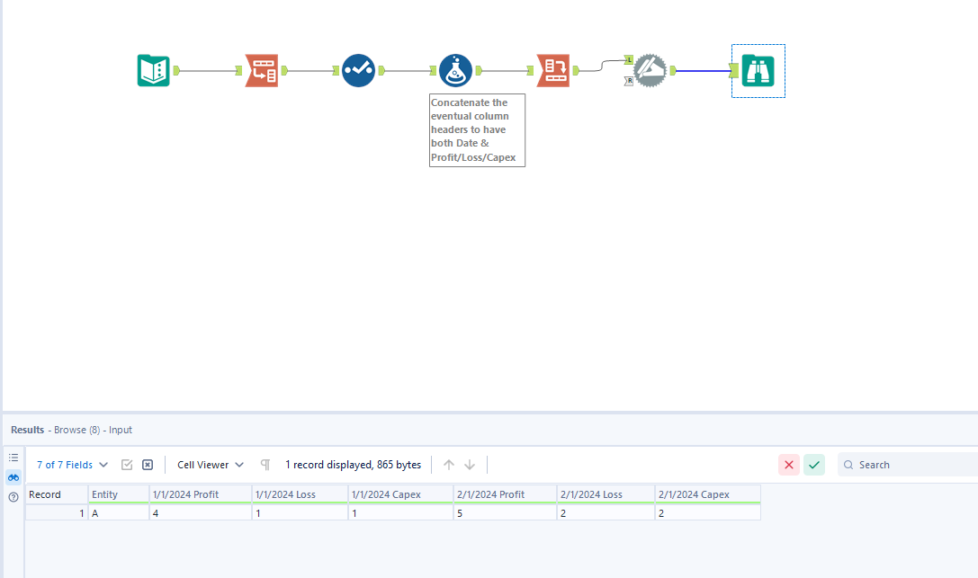
Task: Switch to metadata view via binoculars icon
Action: (13, 477)
